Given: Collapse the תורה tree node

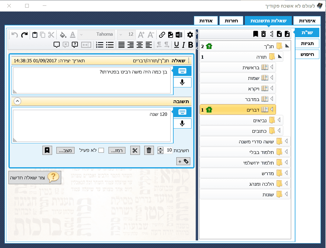Looking at the screenshot, I should pos(280,57).
